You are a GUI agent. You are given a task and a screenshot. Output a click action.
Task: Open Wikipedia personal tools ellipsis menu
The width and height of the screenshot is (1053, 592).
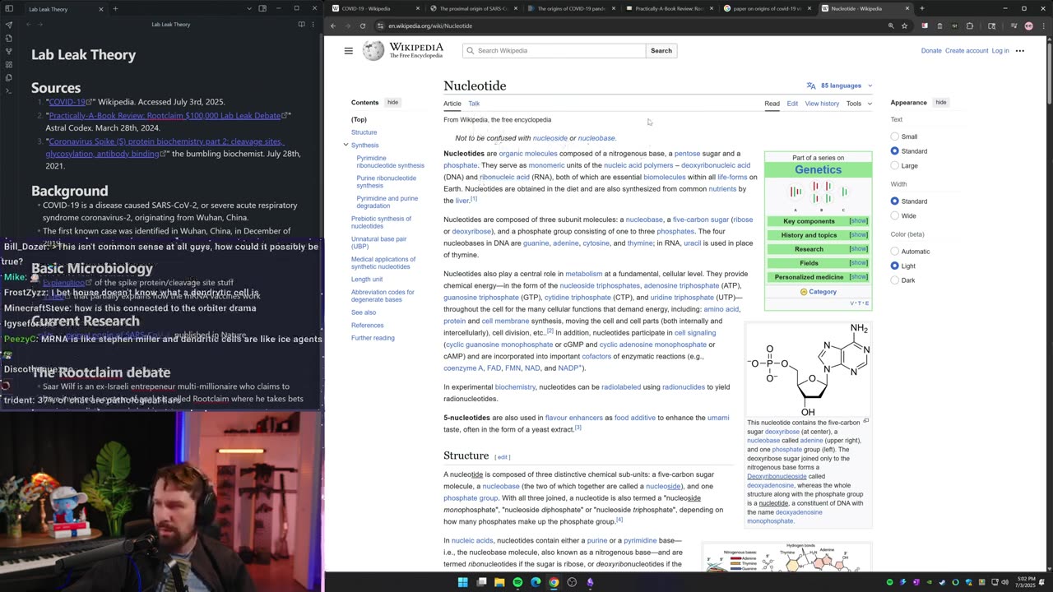coord(1020,51)
